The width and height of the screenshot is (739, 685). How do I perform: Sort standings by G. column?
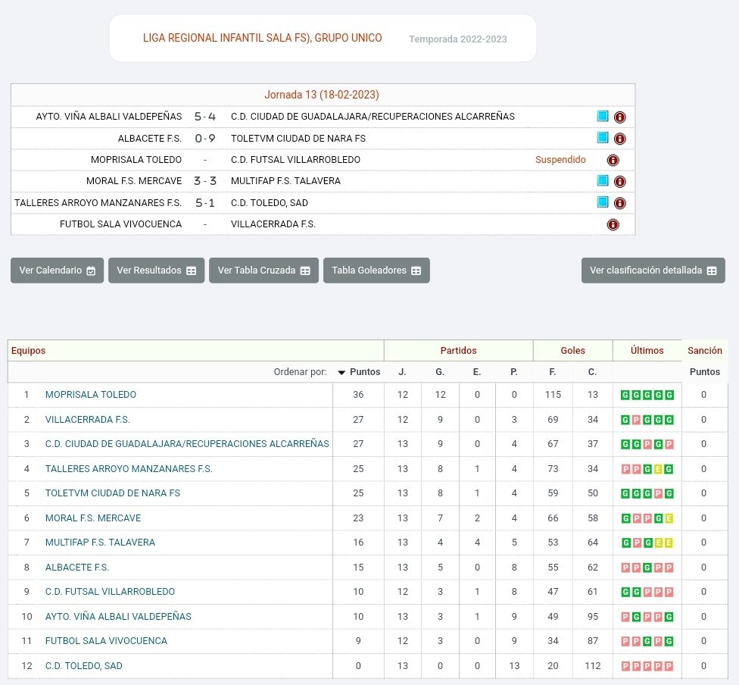point(440,372)
